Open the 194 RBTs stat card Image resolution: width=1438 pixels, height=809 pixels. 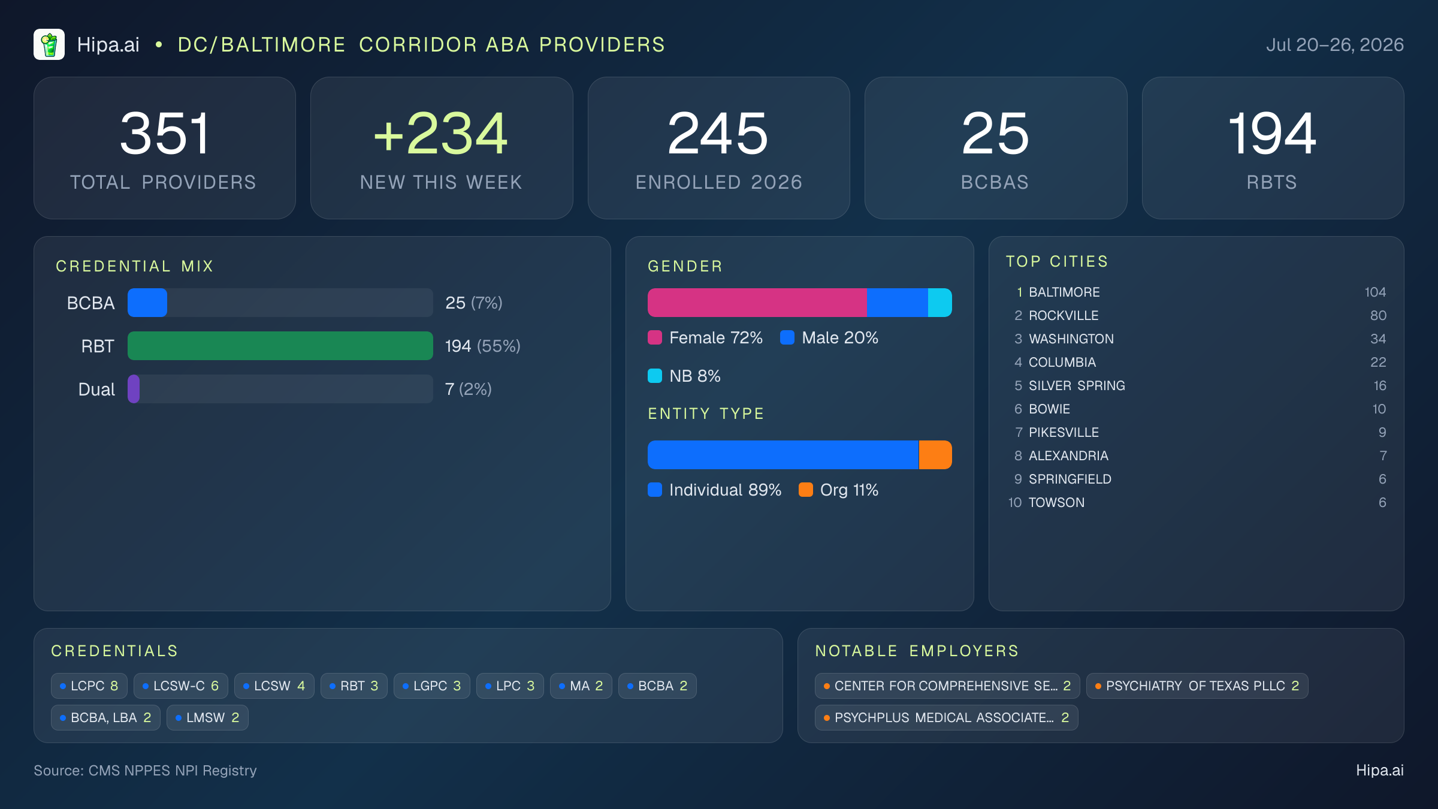1273,148
